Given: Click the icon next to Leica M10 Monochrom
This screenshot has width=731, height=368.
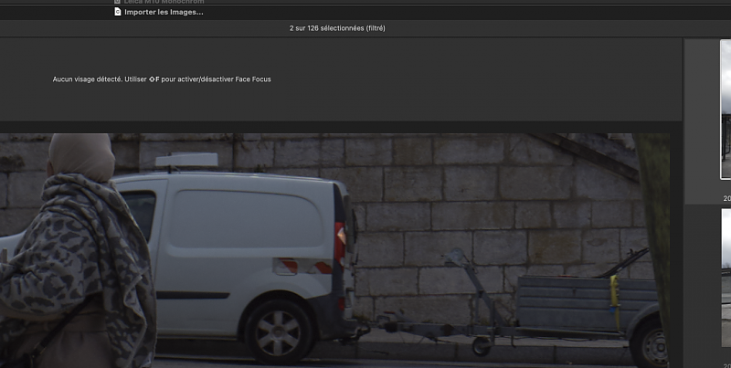Looking at the screenshot, I should click(x=118, y=2).
